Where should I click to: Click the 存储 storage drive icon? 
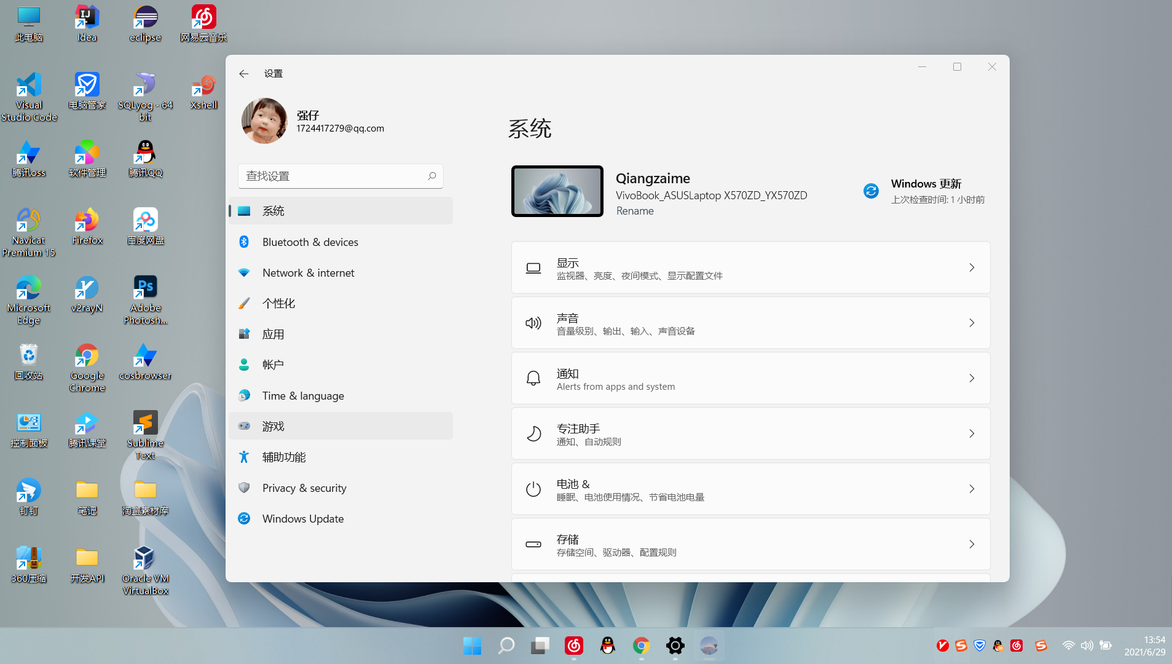point(533,544)
